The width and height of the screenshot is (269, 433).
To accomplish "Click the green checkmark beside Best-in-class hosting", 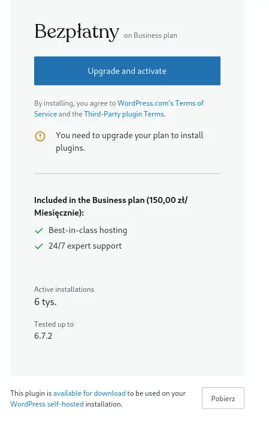I will (39, 231).
